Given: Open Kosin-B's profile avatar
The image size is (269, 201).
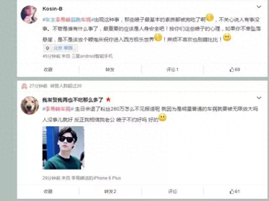Looking at the screenshot, I should (x=29, y=14).
